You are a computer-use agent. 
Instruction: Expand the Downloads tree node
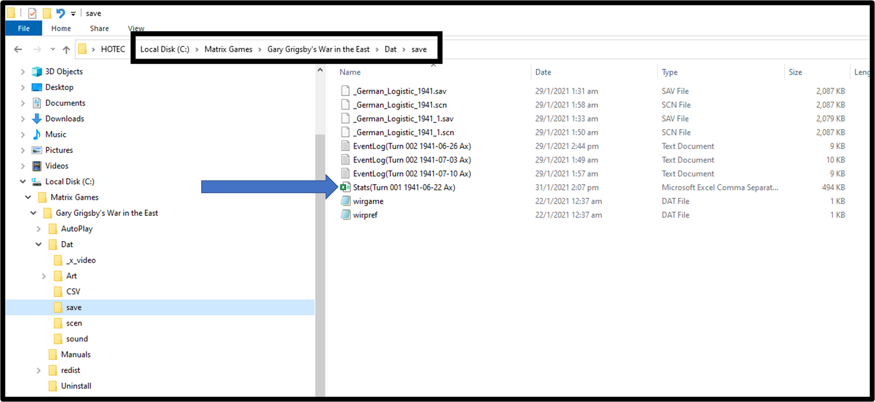[23, 119]
